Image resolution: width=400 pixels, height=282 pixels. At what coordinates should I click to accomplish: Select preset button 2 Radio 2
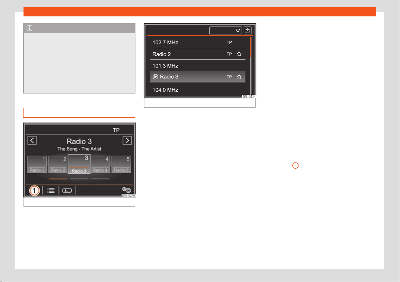click(58, 165)
